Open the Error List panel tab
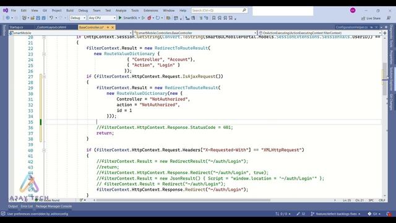This screenshot has width=396, height=223. (27, 206)
